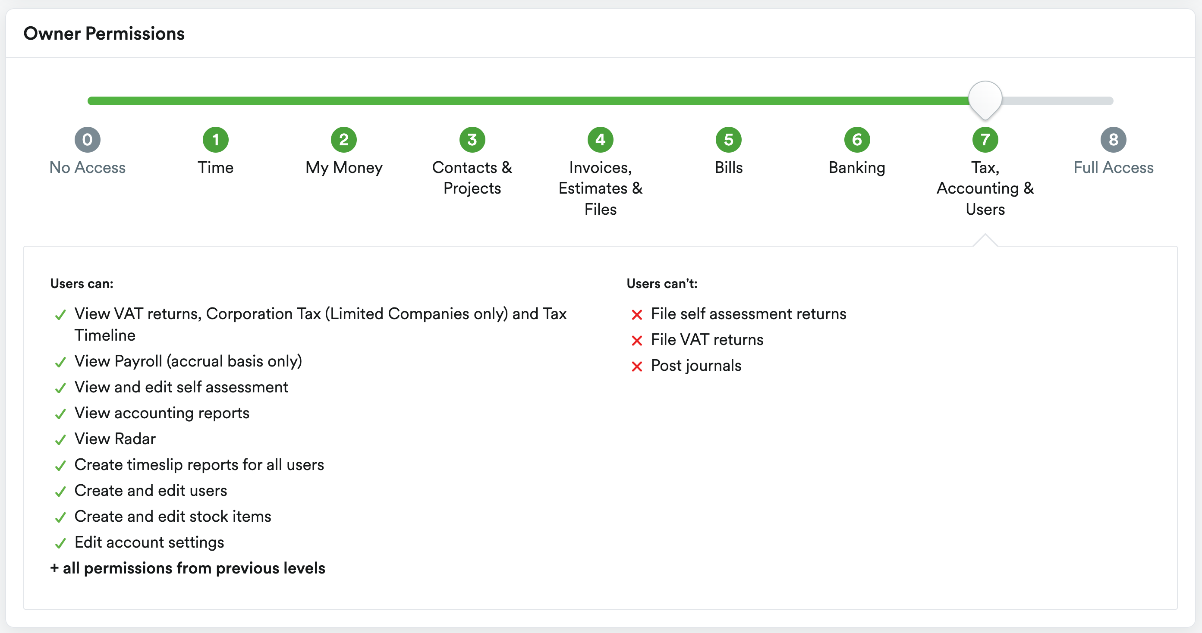
Task: Choose level 6 Banking circle
Action: pos(857,139)
